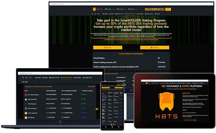216x133 pixels.
Task: Switch laptop page language to EN
Action: [26, 78]
